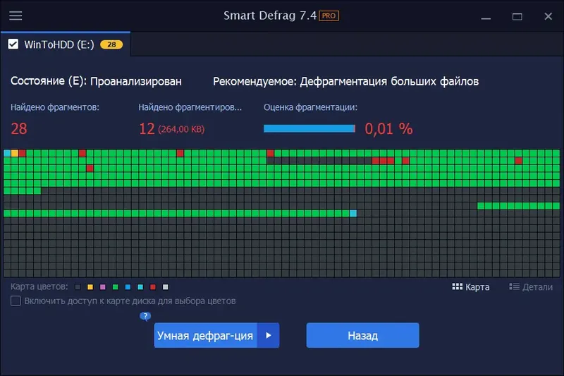Click the PRO edition badge
Viewport: 564px width, 376px height.
pyautogui.click(x=329, y=16)
